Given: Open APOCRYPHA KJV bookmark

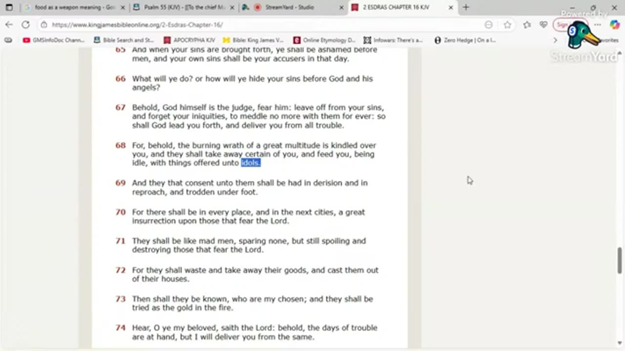Looking at the screenshot, I should click(189, 40).
